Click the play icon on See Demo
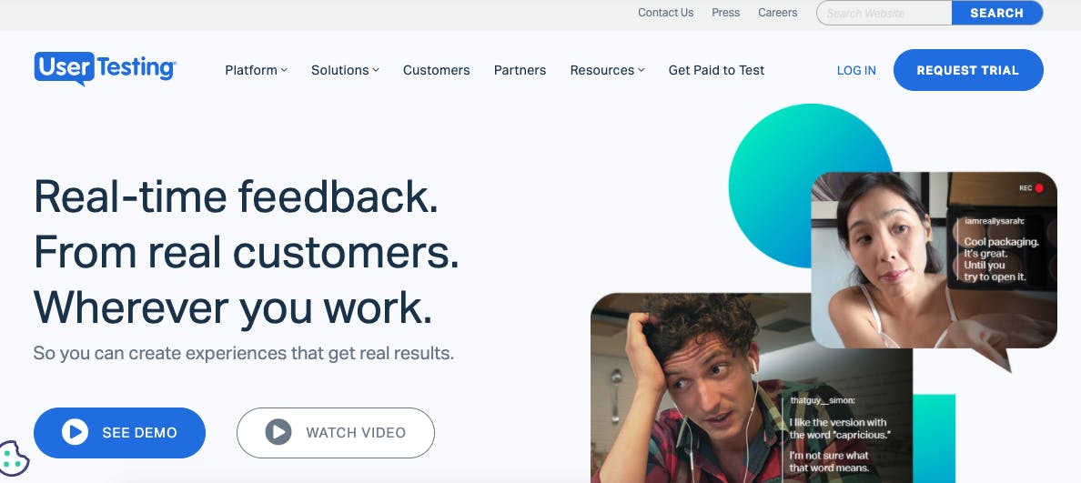The width and height of the screenshot is (1081, 483). (x=75, y=432)
